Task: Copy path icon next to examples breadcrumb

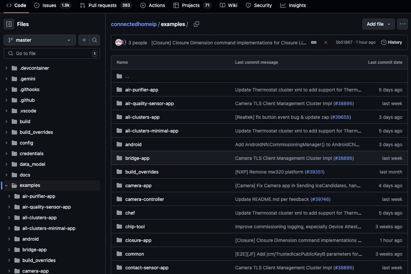Action: click(x=196, y=24)
